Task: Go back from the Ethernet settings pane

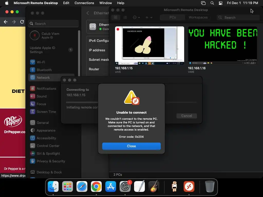Action: click(x=88, y=13)
